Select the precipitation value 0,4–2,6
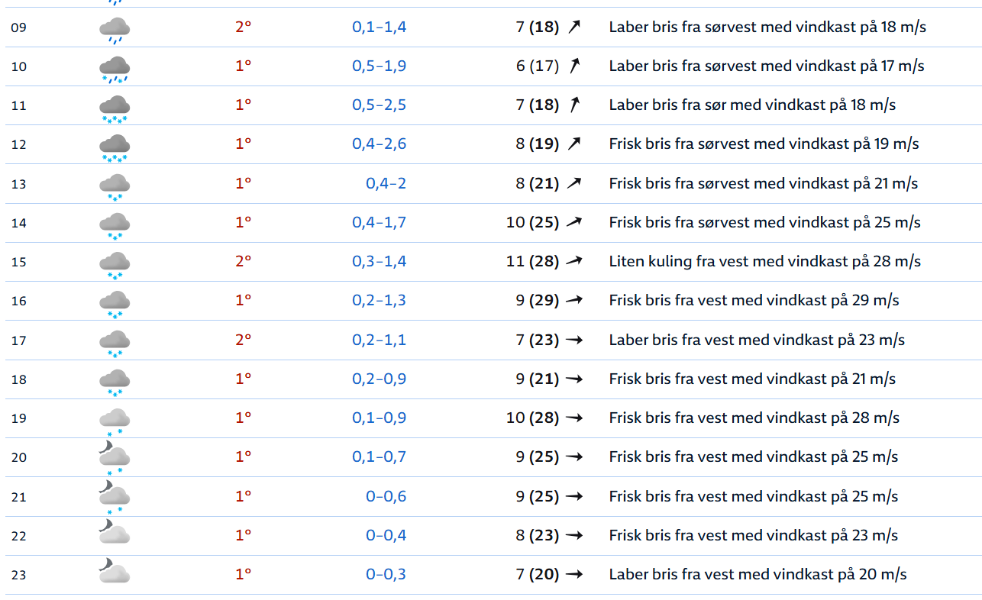The height and width of the screenshot is (600, 982). coord(379,144)
